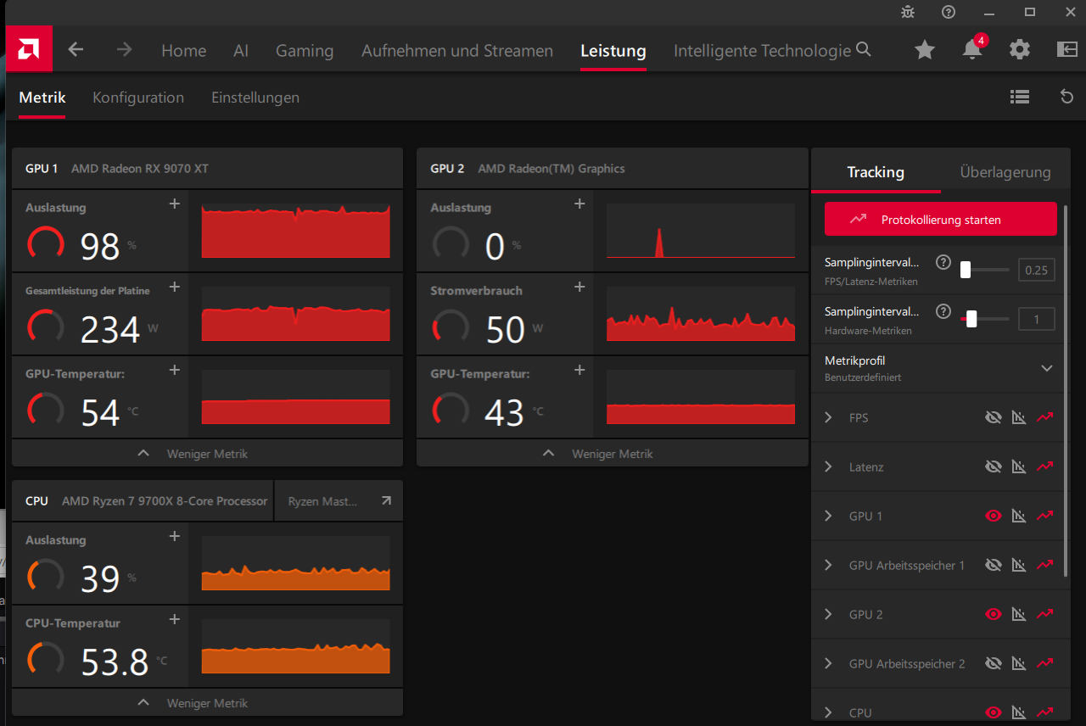Click the AMD logo icon
Viewport: 1086px width, 726px height.
tap(29, 49)
